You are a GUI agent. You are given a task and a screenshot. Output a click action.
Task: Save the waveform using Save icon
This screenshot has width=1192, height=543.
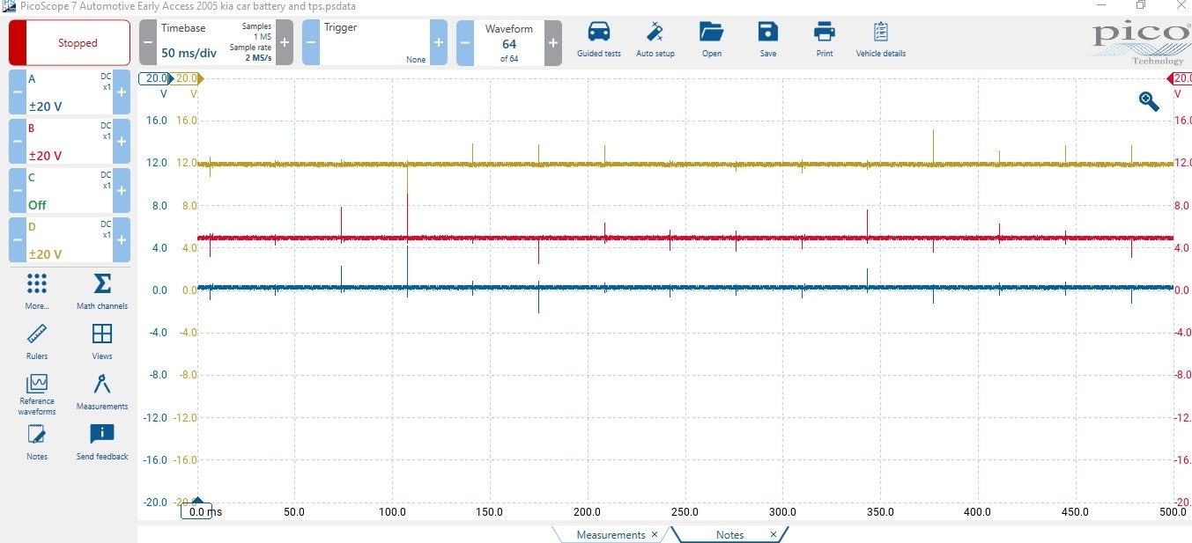(767, 33)
